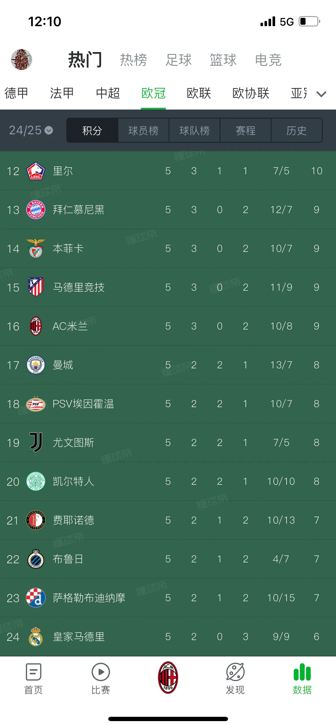
Task: Open the 发现 discover planet icon
Action: 235,672
